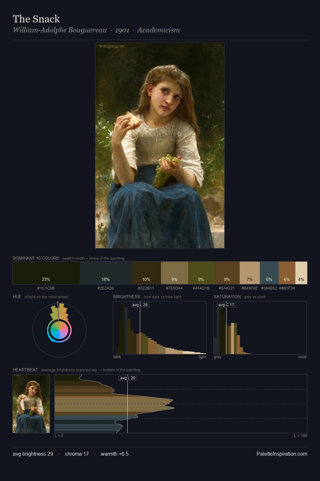Click the 'grey vs vivid' caption

pos(254,297)
